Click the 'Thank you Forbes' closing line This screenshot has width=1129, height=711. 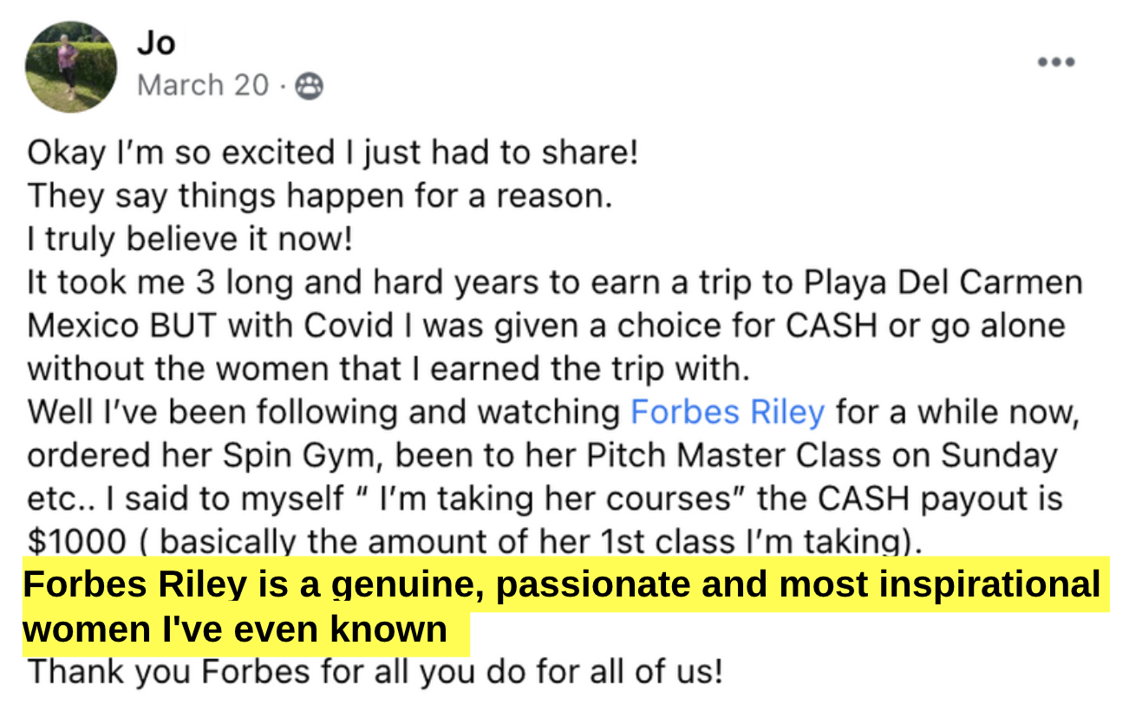pos(375,672)
